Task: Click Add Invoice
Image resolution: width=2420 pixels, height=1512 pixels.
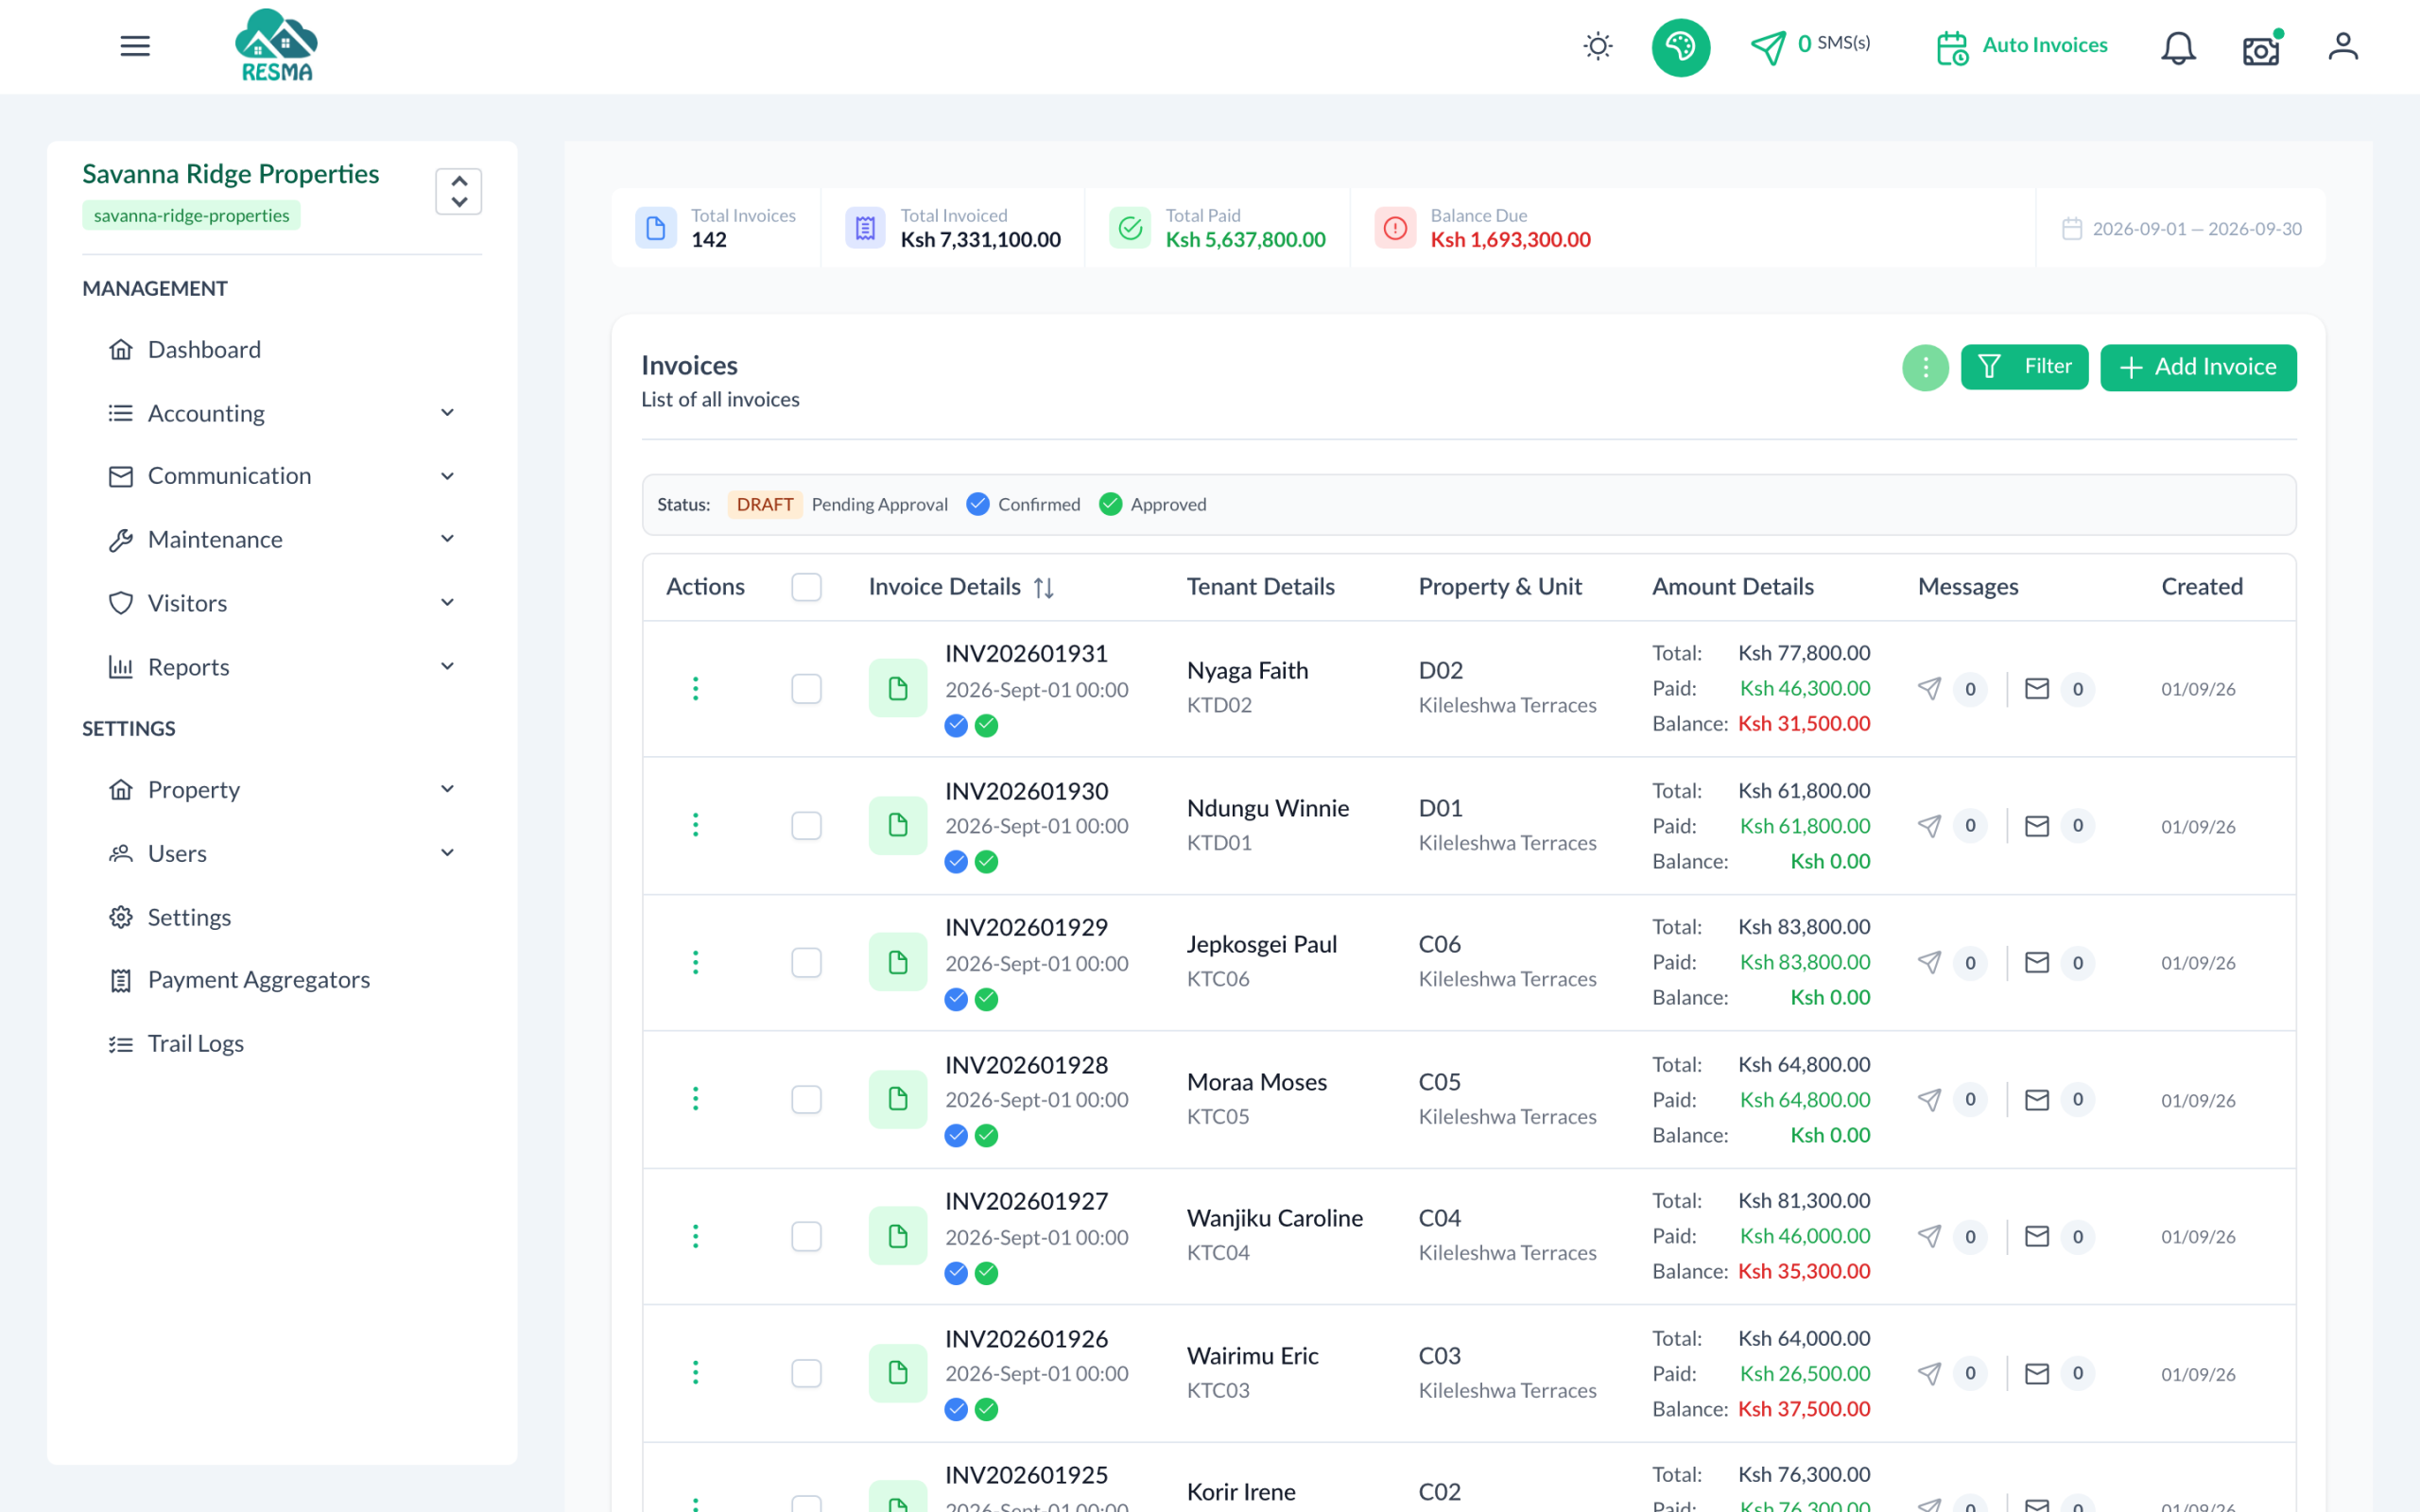Action: 2198,367
